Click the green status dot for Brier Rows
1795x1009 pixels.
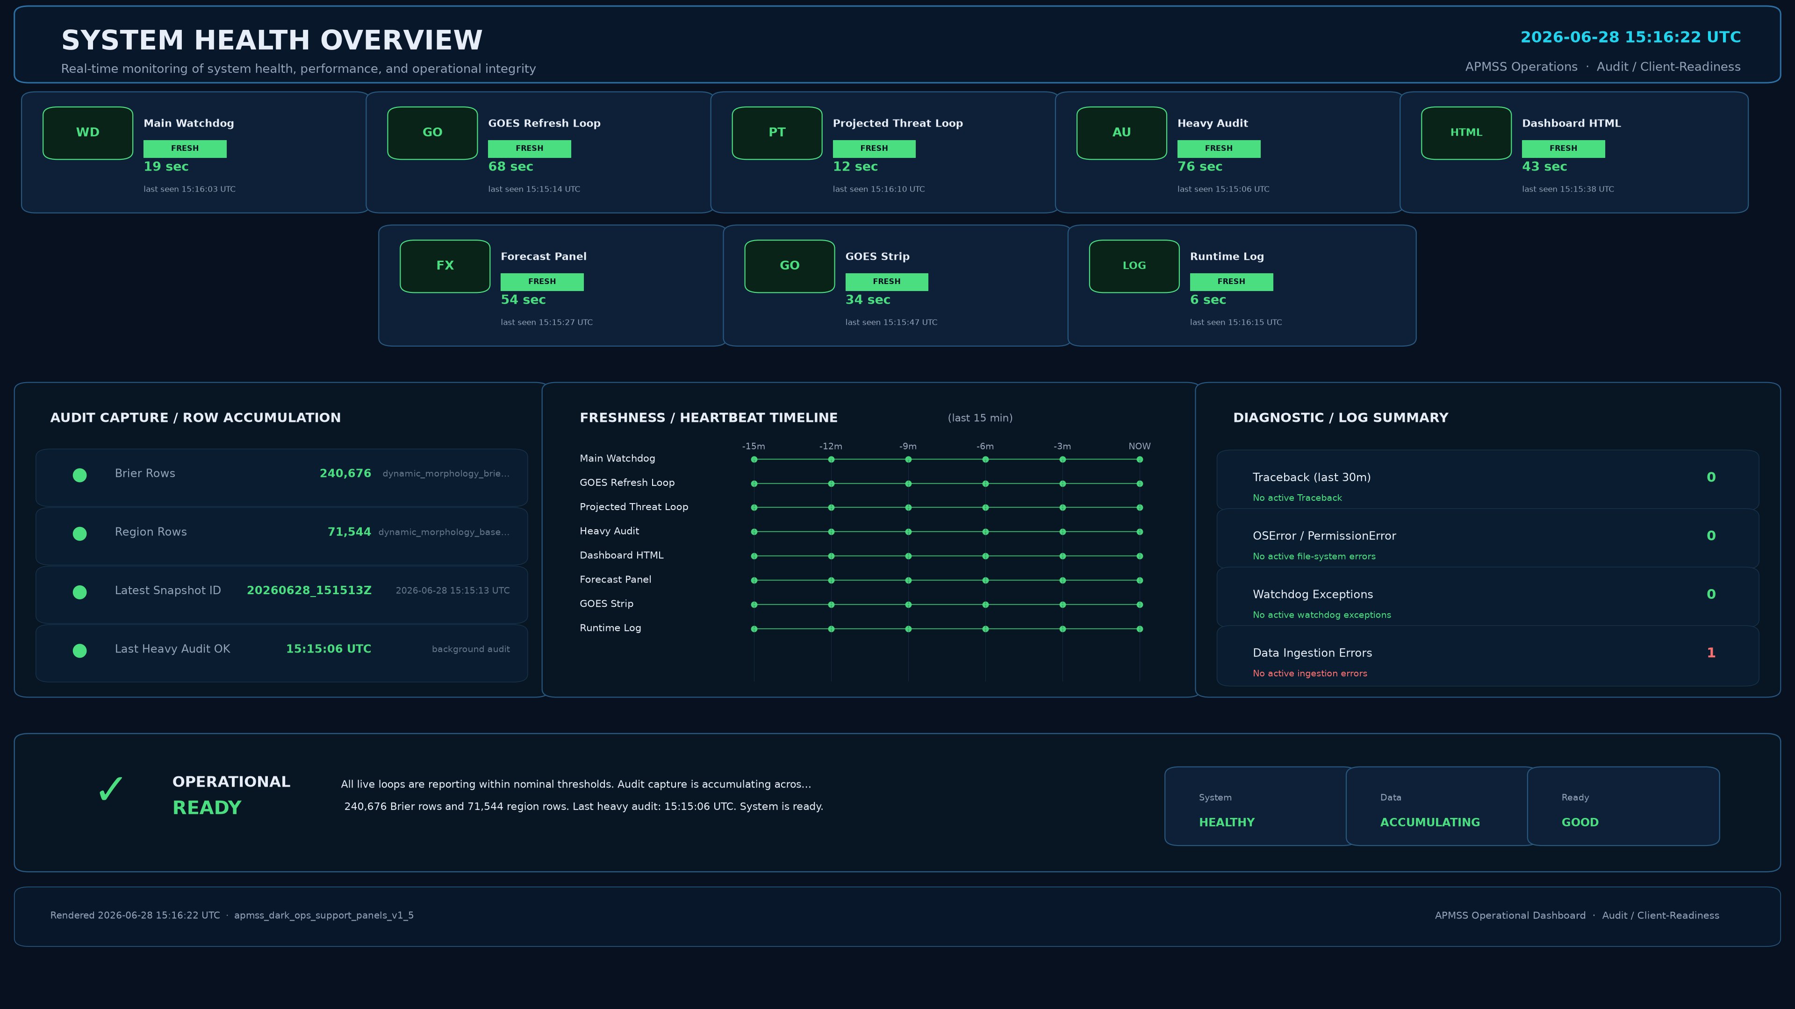79,475
